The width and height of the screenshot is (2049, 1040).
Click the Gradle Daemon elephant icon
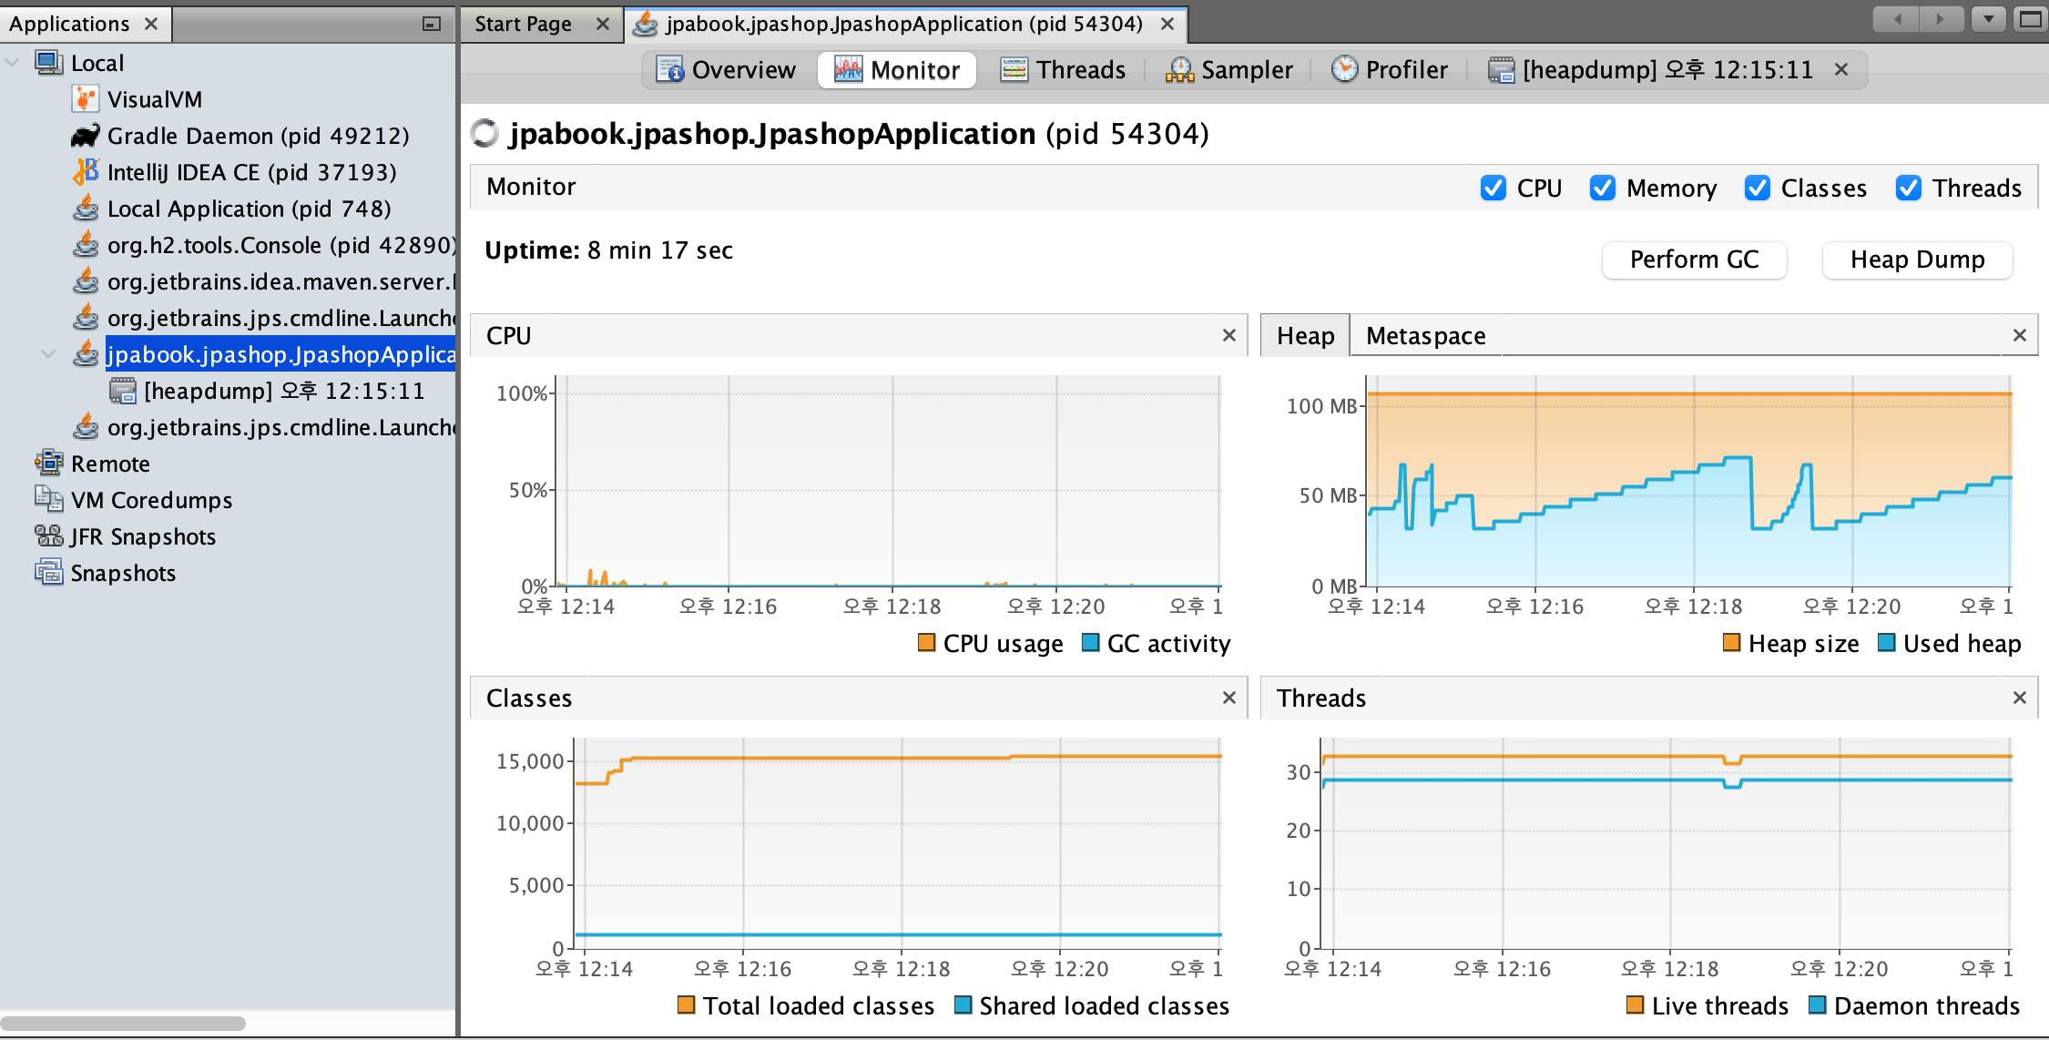pyautogui.click(x=85, y=136)
